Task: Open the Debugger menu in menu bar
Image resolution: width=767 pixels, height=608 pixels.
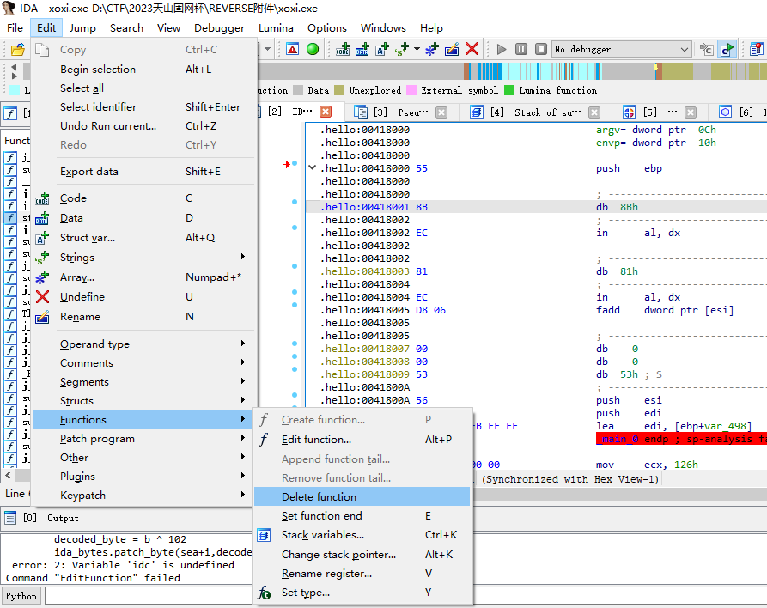Action: click(221, 27)
